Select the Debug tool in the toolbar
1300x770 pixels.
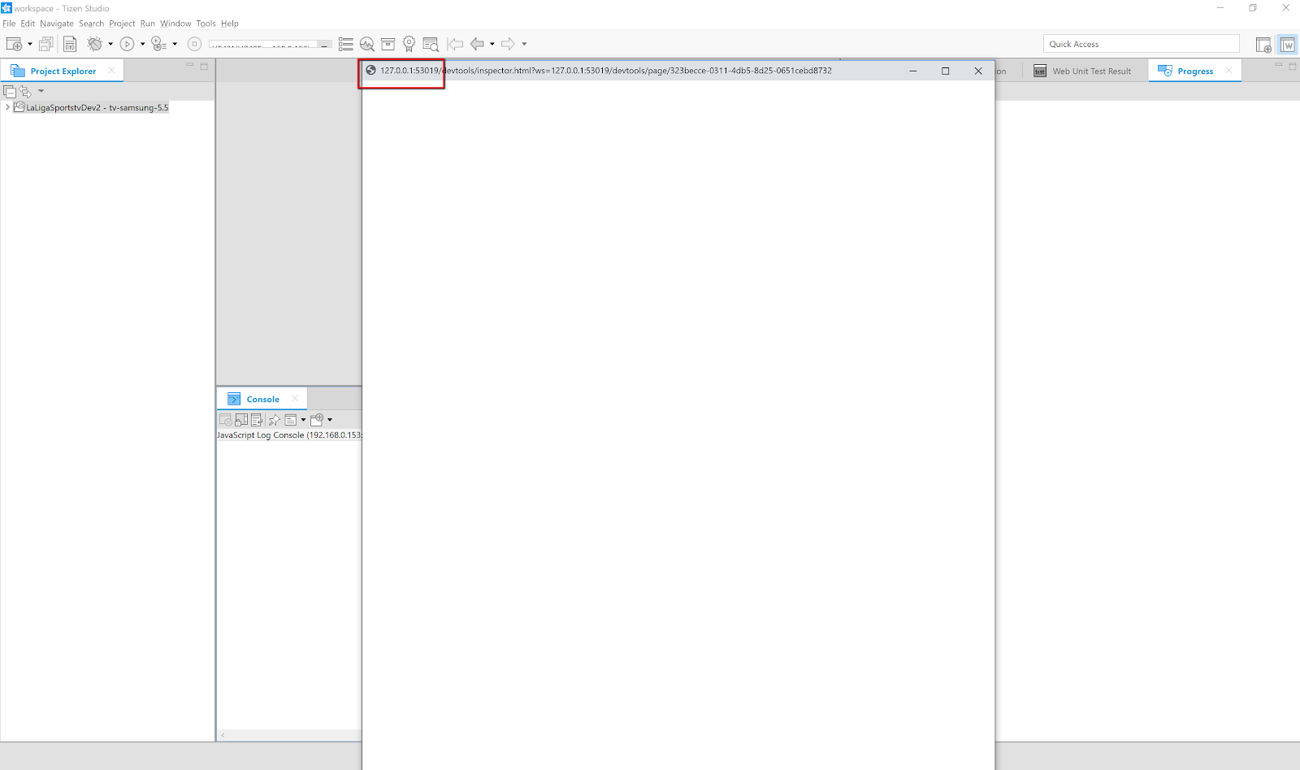coord(95,44)
